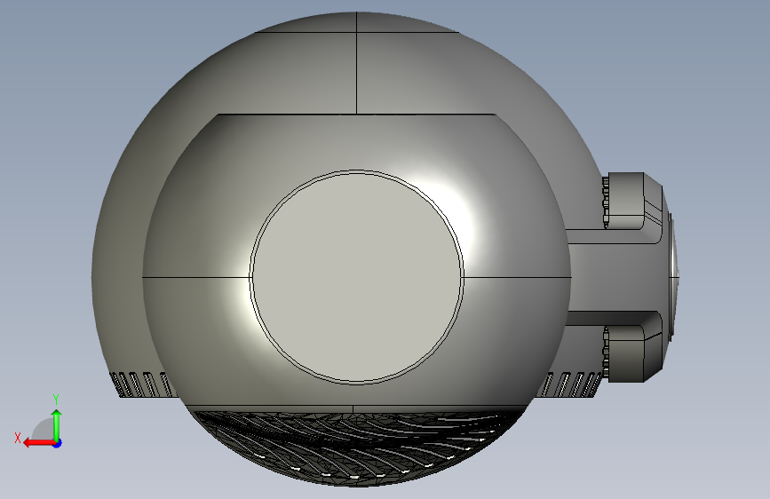This screenshot has height=499, width=770.
Task: Click the green Y axis arrow of triad
Action: 57,424
